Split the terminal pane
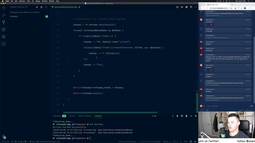This screenshot has height=143, width=255. click(x=182, y=116)
